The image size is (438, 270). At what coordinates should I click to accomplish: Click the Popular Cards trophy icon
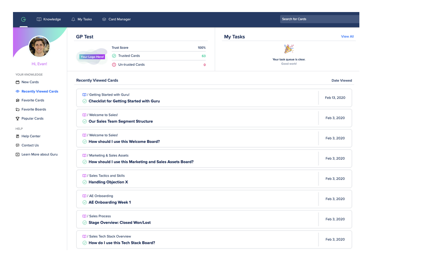click(x=18, y=119)
